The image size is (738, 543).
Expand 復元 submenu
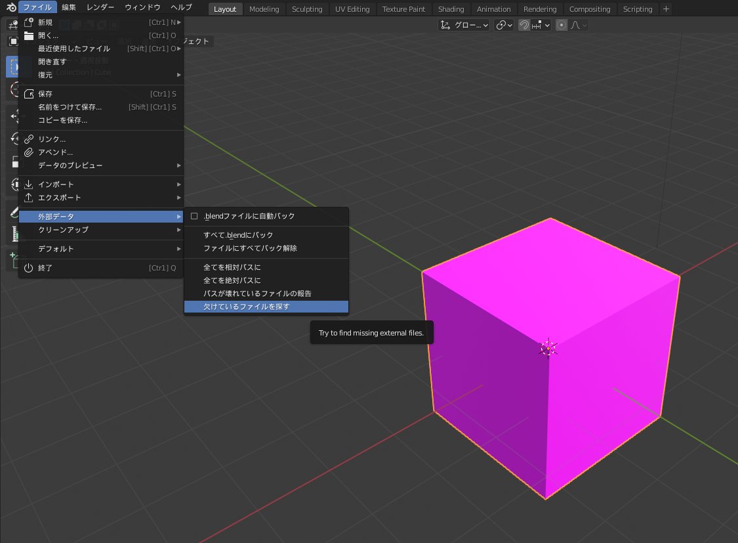[x=179, y=75]
